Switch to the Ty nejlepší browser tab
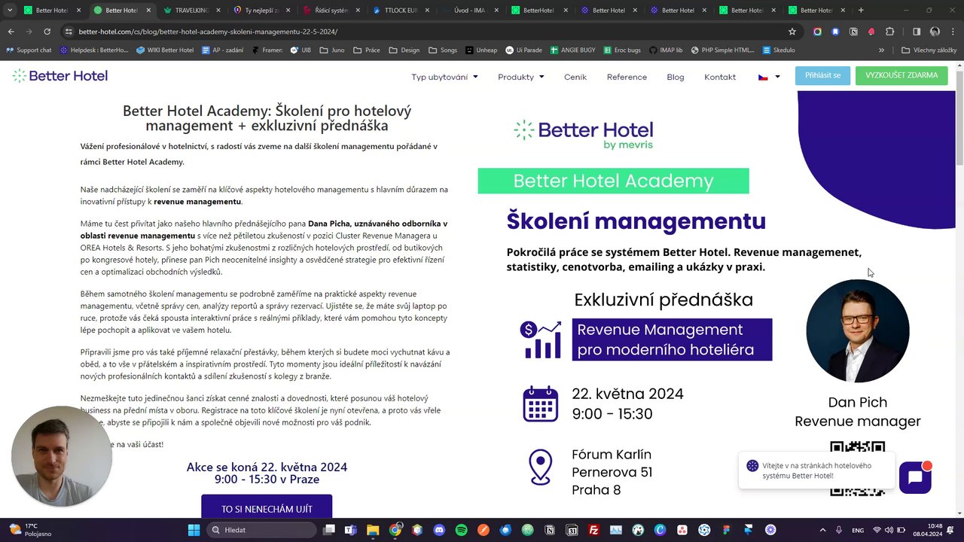 (261, 11)
